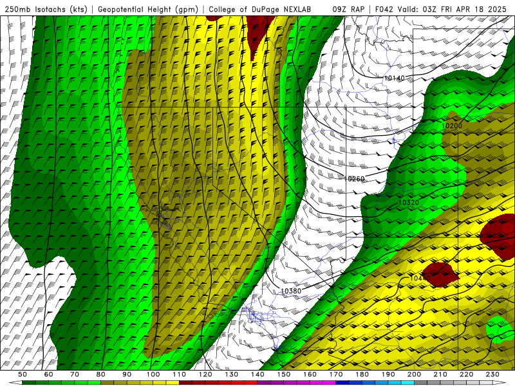Click the '09Z RAP' model run label
Viewport: 515px width, 386px height.
click(348, 9)
